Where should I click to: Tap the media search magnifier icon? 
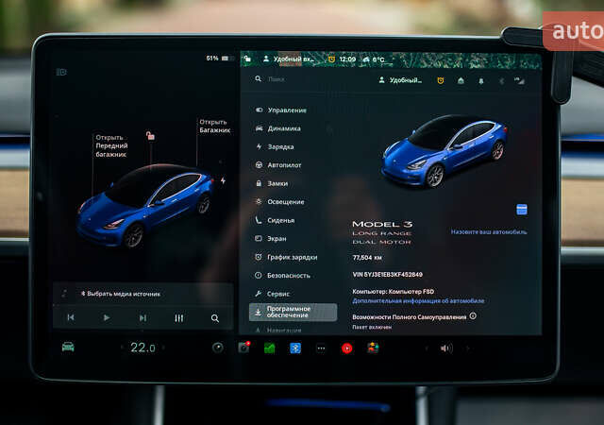215,318
